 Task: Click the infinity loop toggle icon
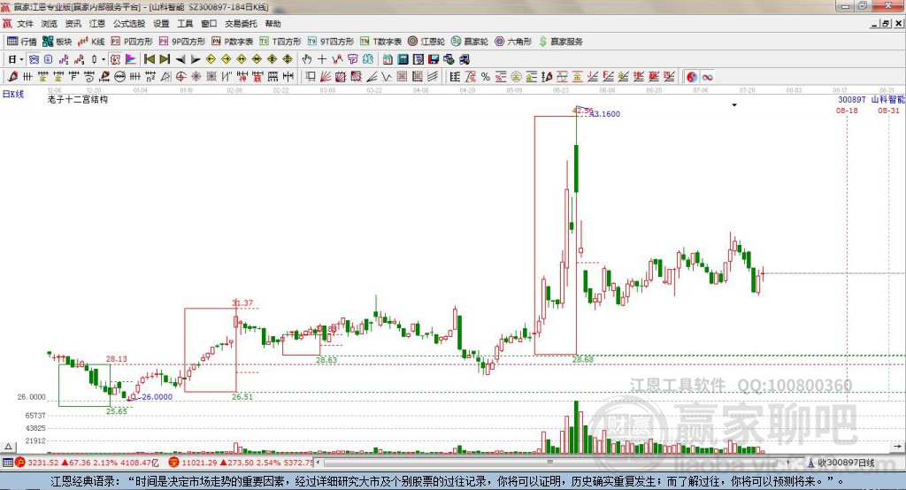[707, 77]
